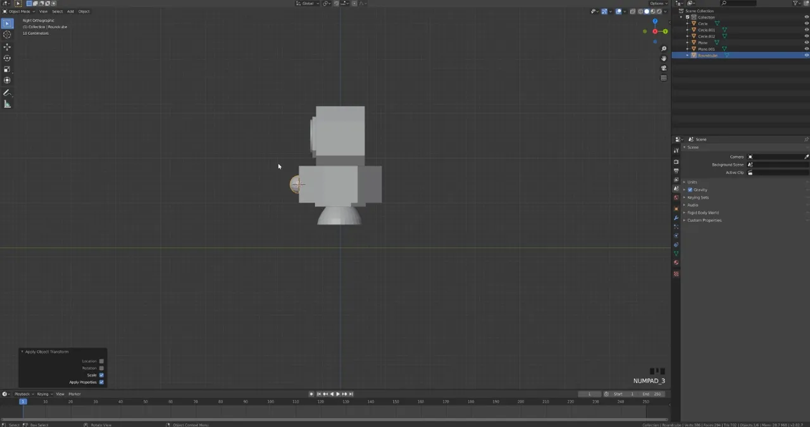
Task: Open the Object Constraints properties tab
Action: coord(676,244)
